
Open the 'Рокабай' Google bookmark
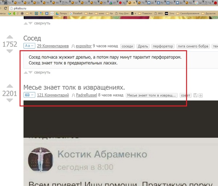(76, 13)
